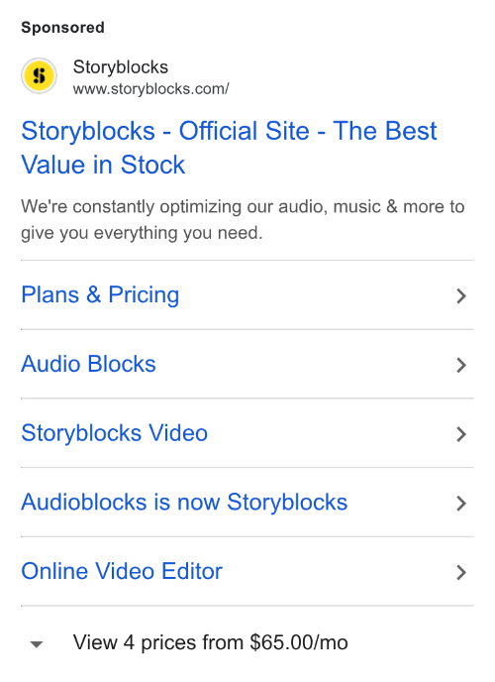Viewport: 495px width, 682px height.
Task: Click the www.storyblocks.com/ URL
Action: tap(150, 89)
